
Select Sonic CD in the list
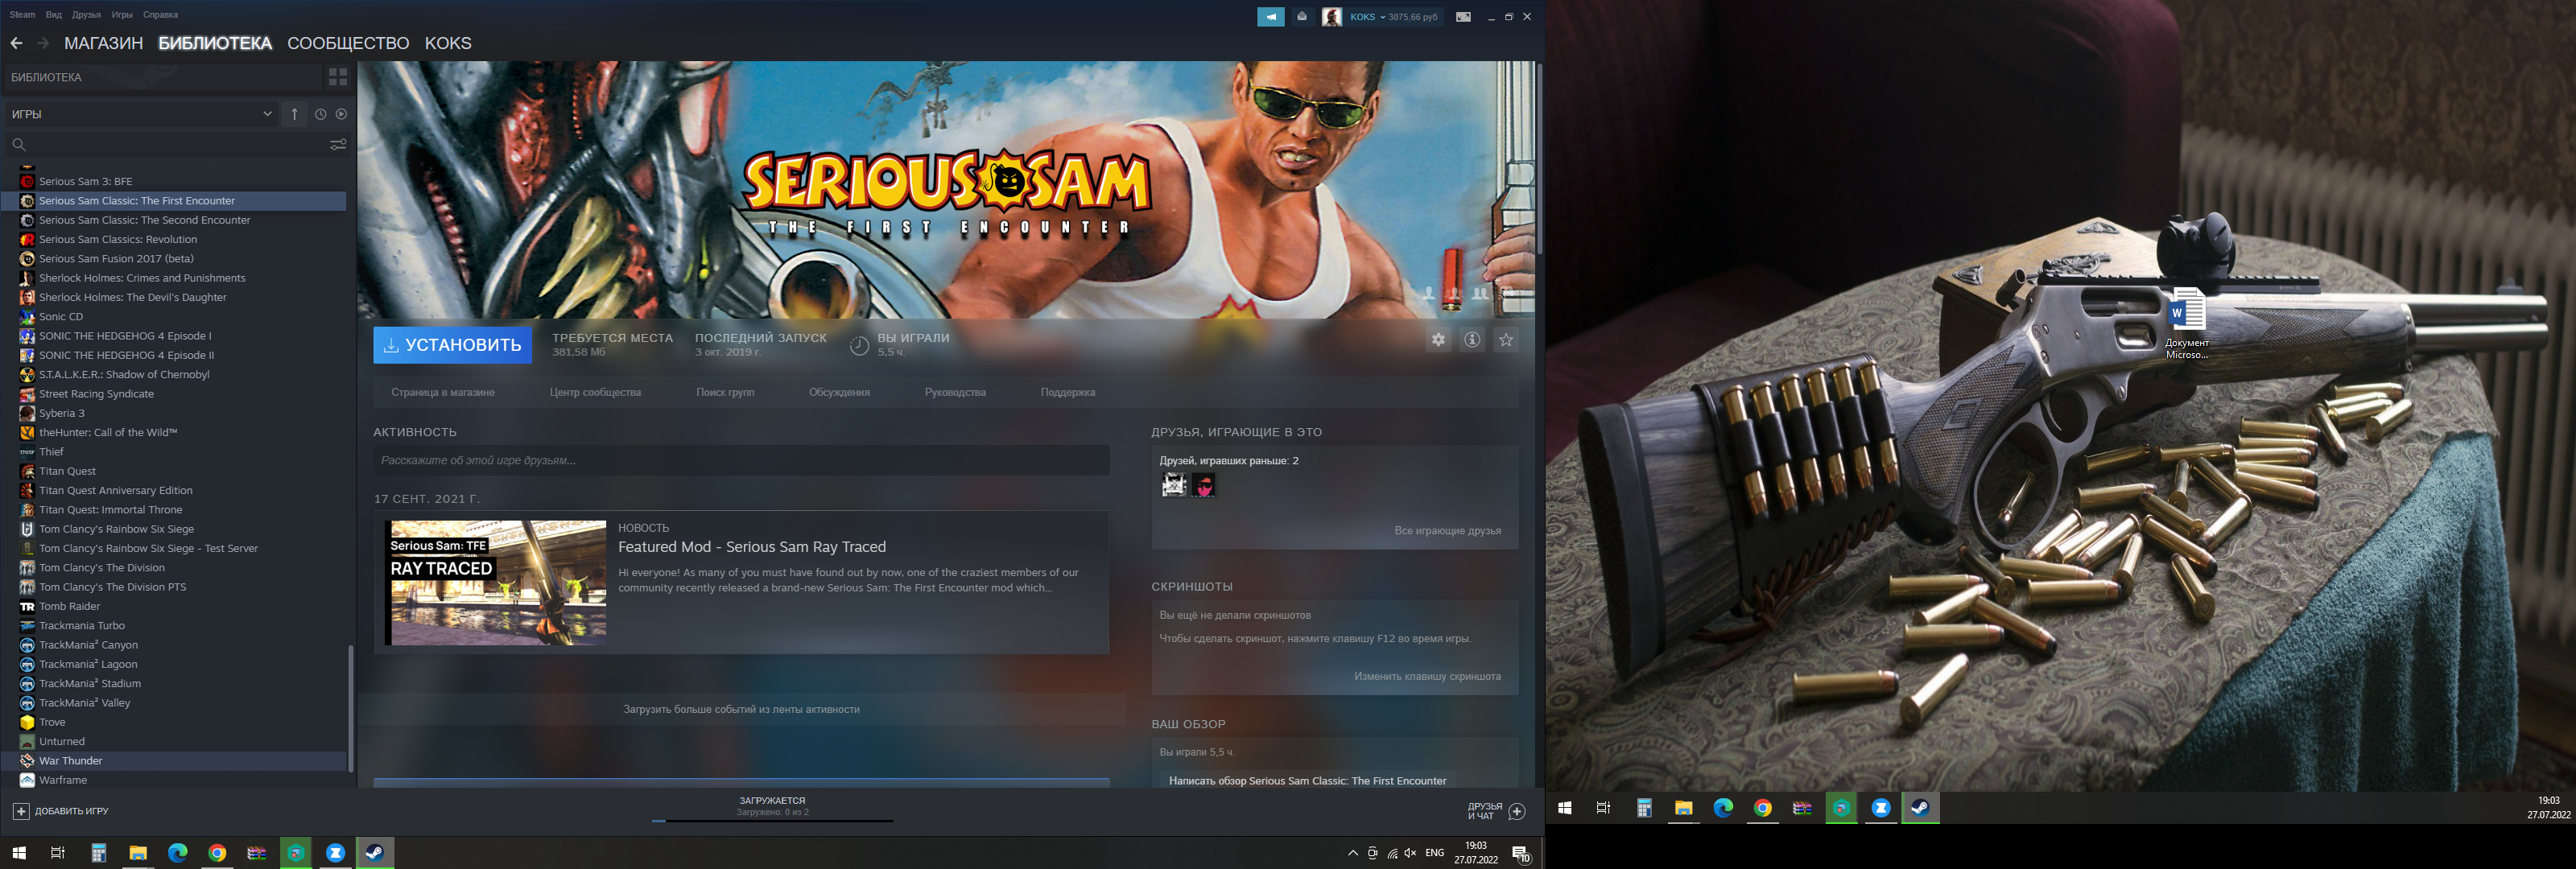click(61, 317)
